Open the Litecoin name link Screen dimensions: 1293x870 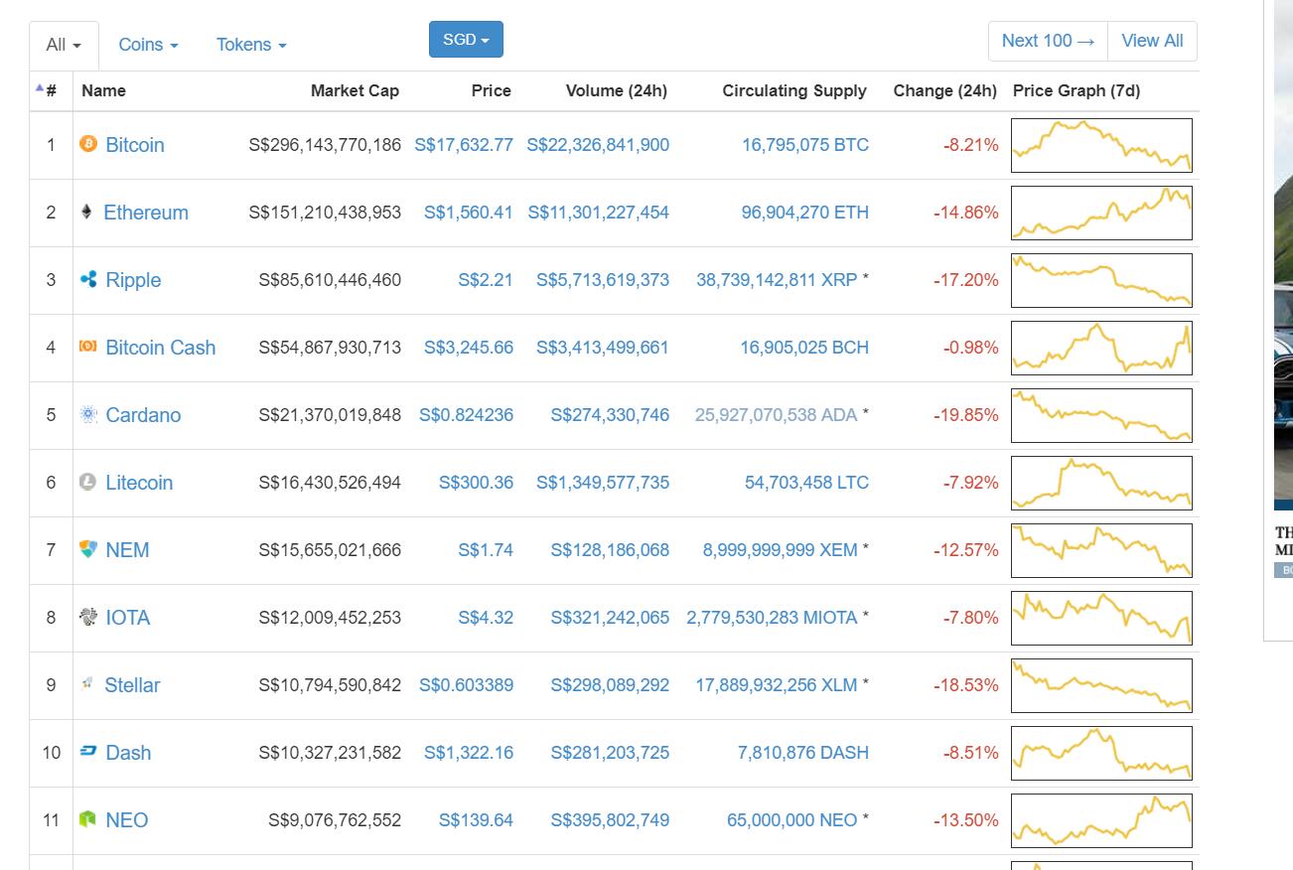coord(139,483)
